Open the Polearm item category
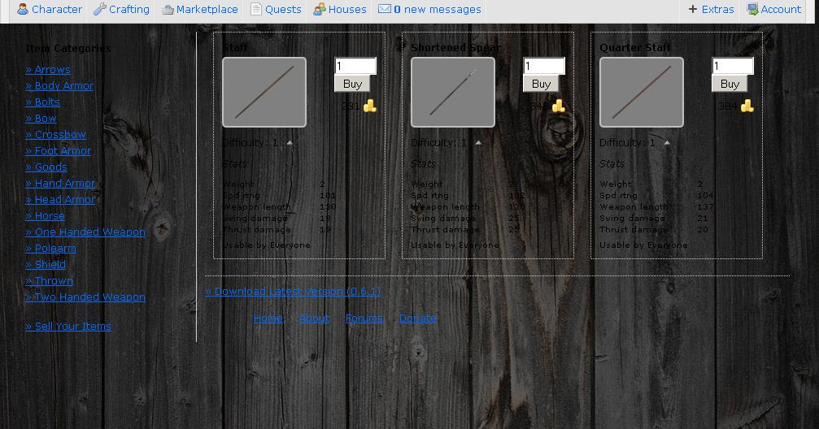Screen dimensions: 819x429 (x=50, y=249)
